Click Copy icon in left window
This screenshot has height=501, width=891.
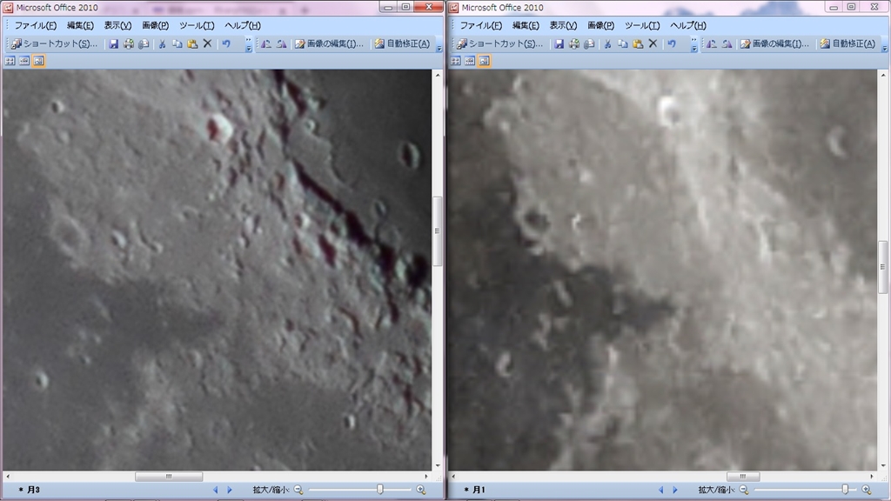(178, 43)
